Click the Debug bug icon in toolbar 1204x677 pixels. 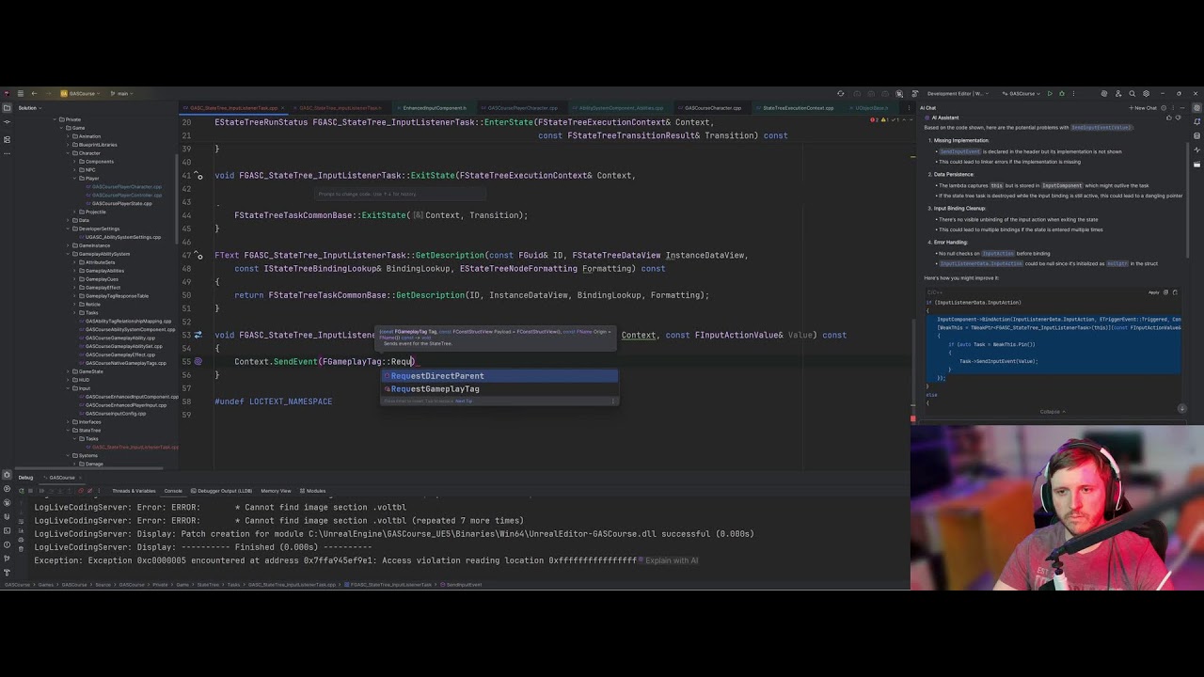pos(1062,93)
